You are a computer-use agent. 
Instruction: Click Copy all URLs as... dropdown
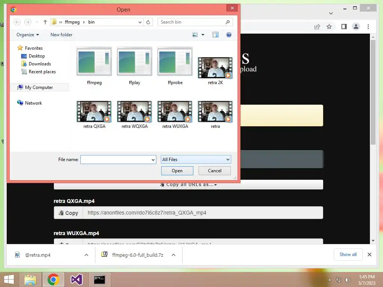189,185
